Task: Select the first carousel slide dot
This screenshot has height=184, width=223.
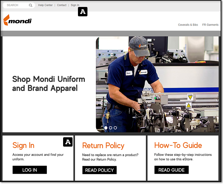Action: point(106,128)
